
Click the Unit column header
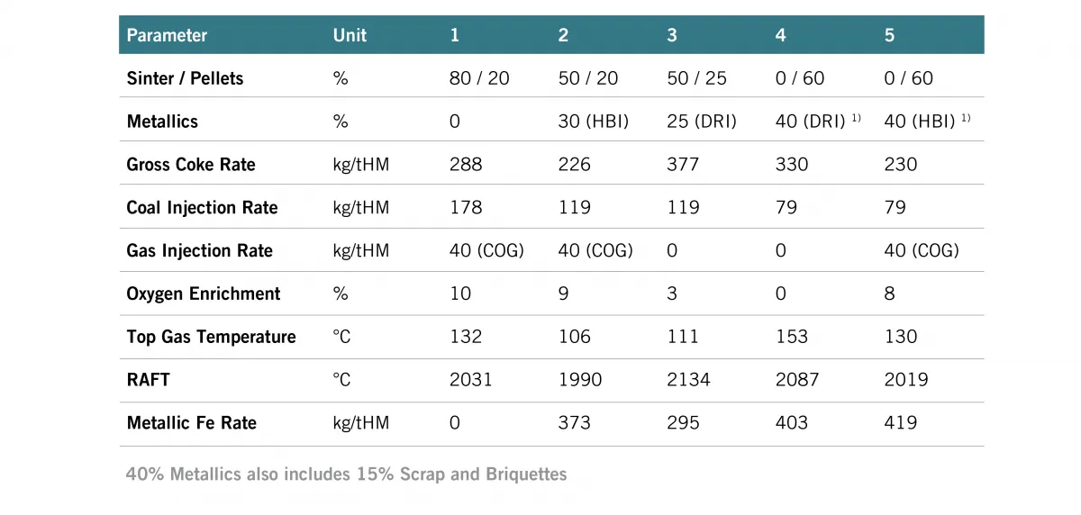click(x=350, y=35)
